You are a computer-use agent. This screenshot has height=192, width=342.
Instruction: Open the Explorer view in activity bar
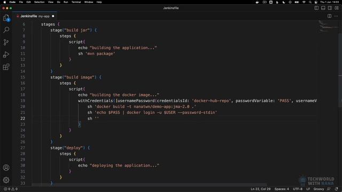point(6,18)
